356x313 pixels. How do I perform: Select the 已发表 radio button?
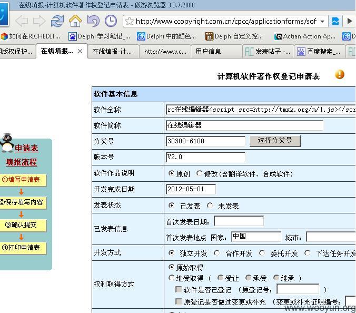click(x=171, y=206)
